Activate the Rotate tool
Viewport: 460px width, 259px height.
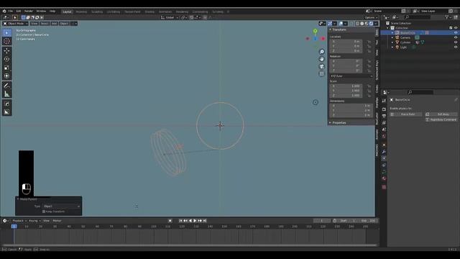[6, 59]
